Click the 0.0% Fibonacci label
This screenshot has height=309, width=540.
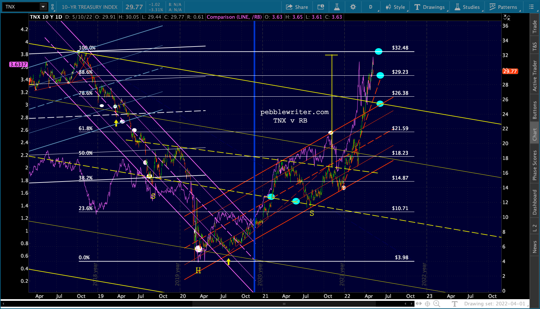[x=84, y=257]
